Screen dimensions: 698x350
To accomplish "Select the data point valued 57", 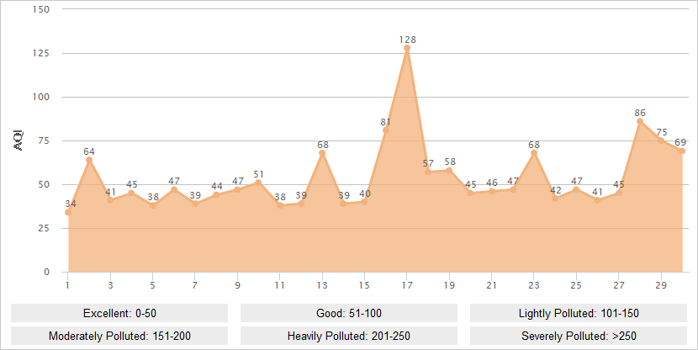I will coord(428,172).
